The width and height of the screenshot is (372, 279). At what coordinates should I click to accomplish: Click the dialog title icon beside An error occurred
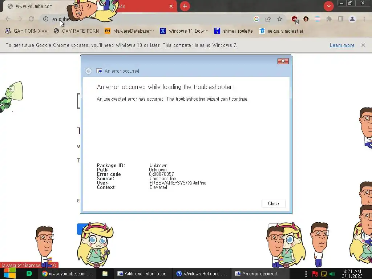(x=99, y=71)
